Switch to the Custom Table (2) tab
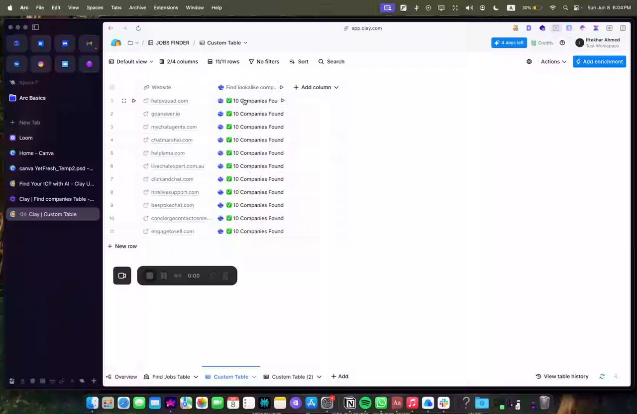This screenshot has height=414, width=637. point(288,377)
